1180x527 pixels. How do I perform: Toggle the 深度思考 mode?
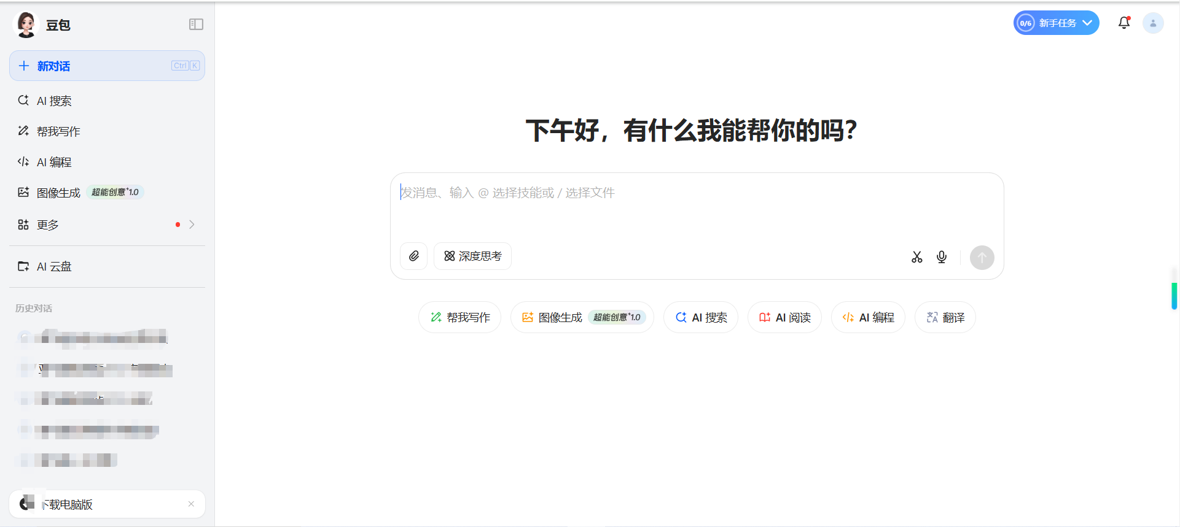(472, 256)
